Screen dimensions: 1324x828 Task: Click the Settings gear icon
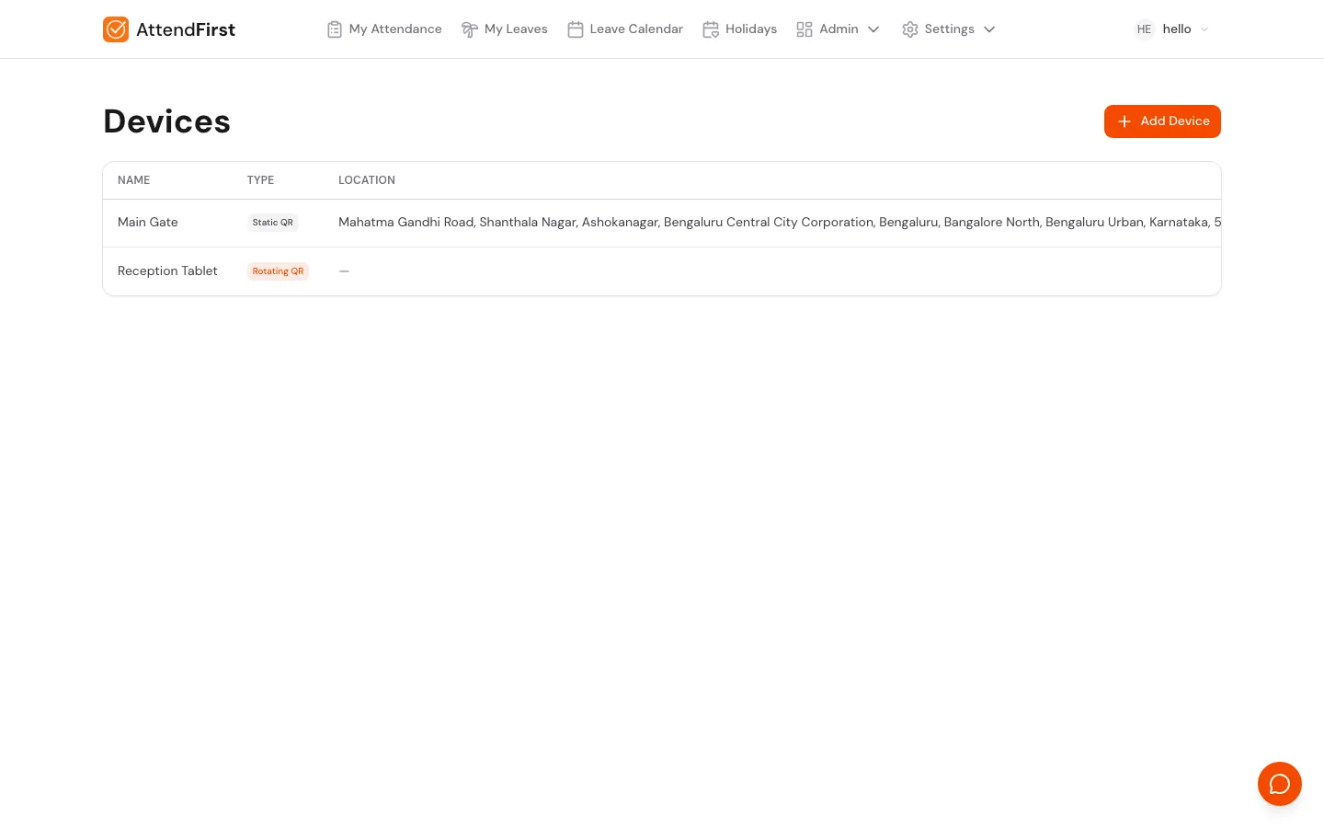pyautogui.click(x=910, y=29)
